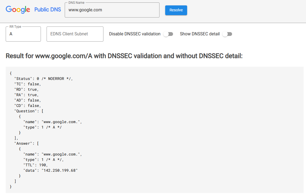The width and height of the screenshot is (306, 196).
Task: Open the Public DNS link
Action: pos(48,9)
